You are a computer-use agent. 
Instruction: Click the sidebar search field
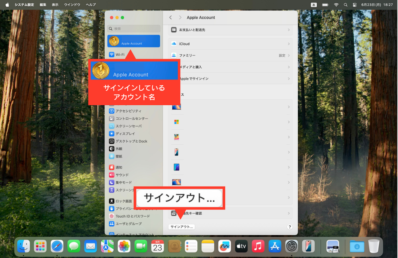(x=133, y=29)
